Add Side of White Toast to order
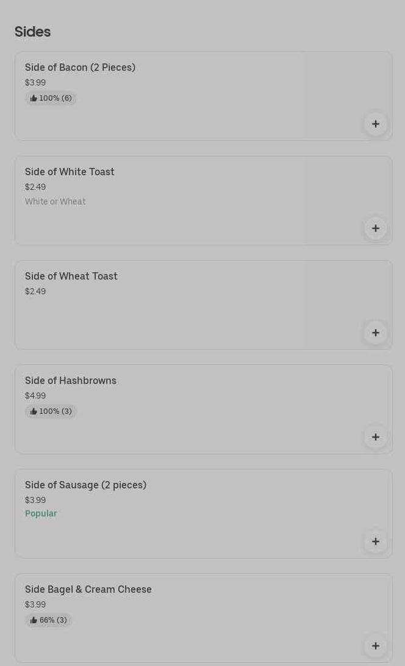 click(x=375, y=228)
